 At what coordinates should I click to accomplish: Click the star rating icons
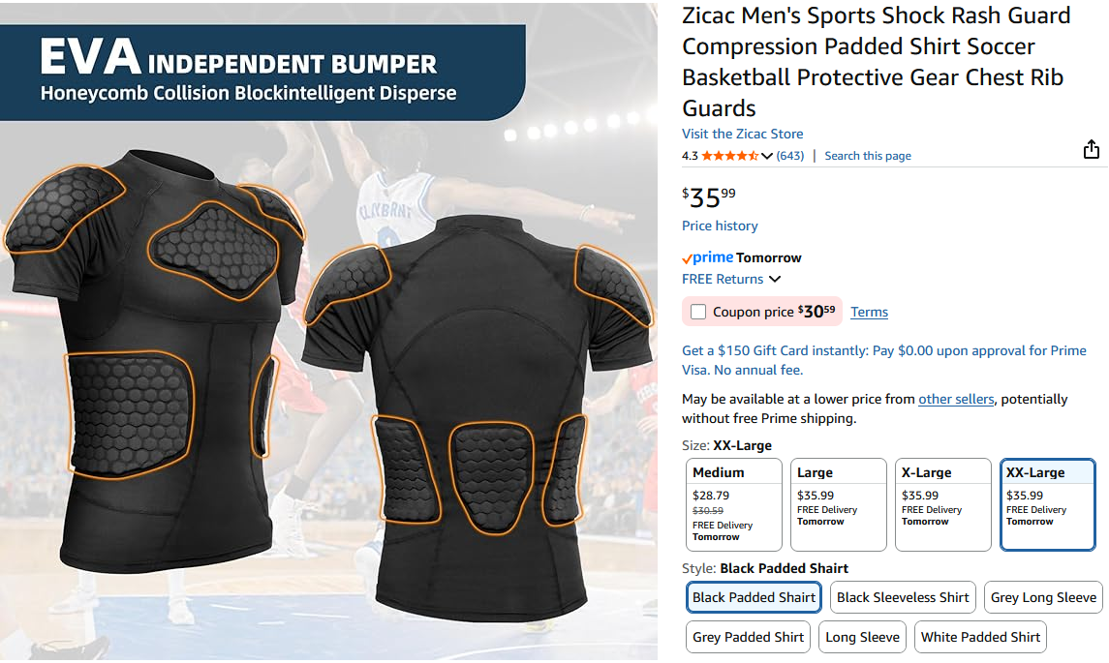[730, 156]
